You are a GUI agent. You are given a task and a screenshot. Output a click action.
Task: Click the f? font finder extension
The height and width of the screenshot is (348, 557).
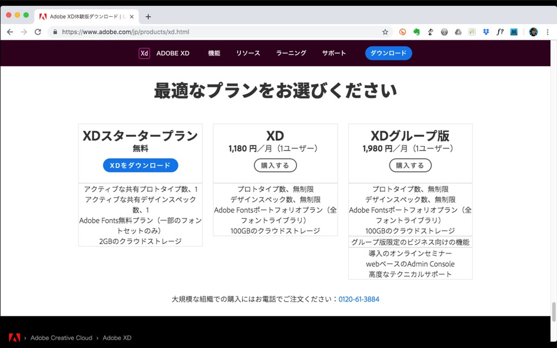[x=500, y=32]
